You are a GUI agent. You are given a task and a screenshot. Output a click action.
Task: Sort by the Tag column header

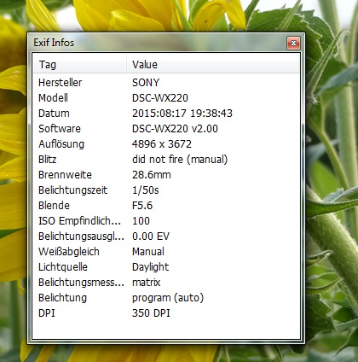(x=79, y=65)
